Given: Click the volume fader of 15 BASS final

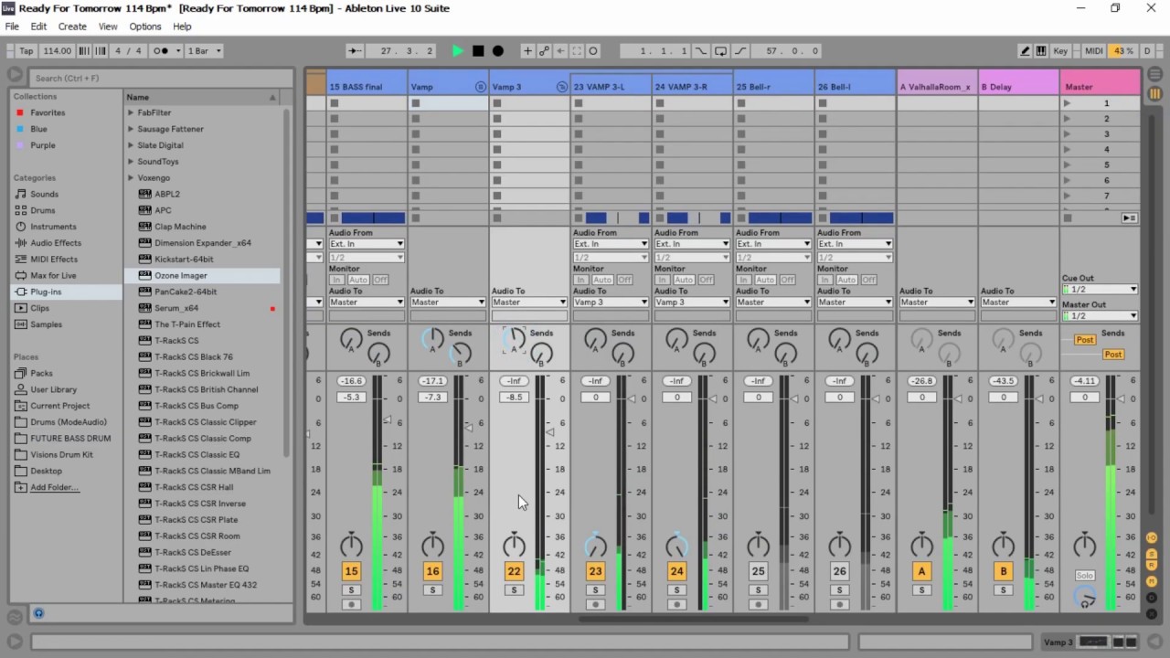Looking at the screenshot, I should (x=388, y=420).
